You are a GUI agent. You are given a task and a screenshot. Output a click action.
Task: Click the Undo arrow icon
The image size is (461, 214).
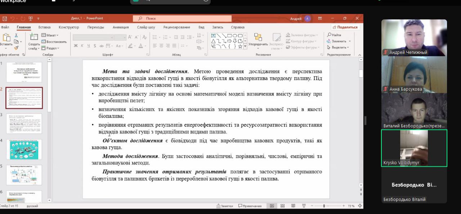[x=12, y=18]
